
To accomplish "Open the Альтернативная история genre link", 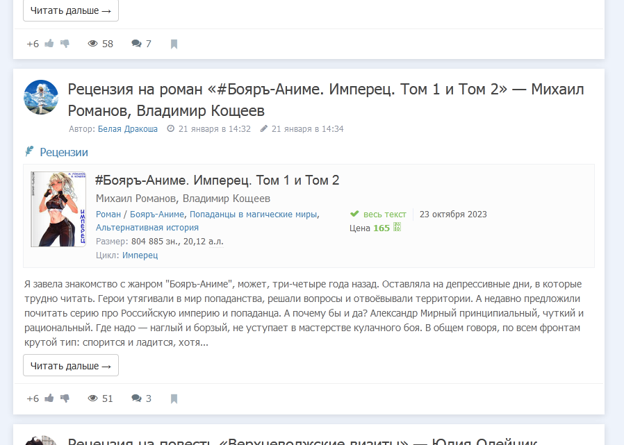I will point(147,228).
